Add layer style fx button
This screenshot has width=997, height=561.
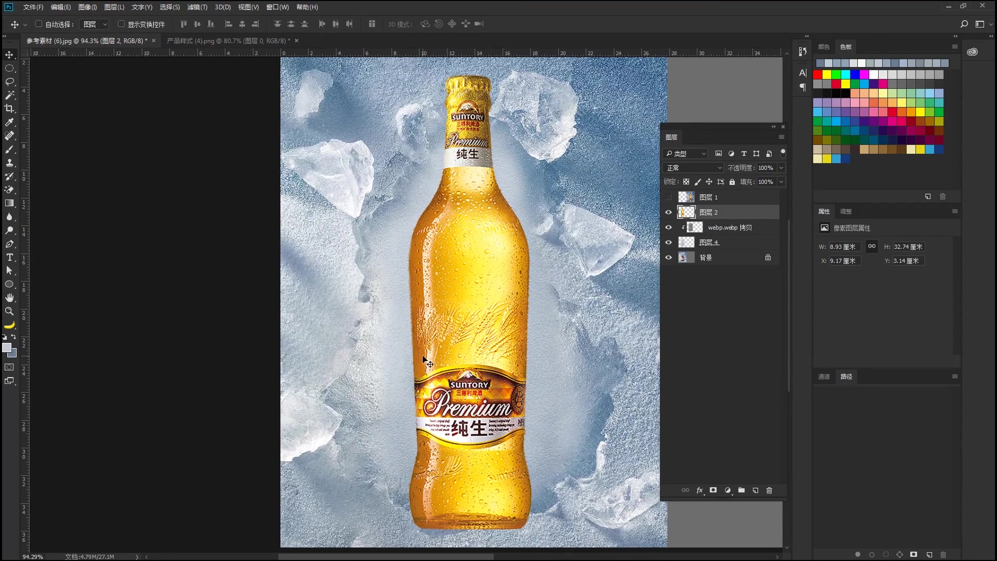pyautogui.click(x=699, y=490)
